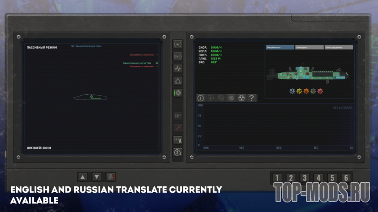Toggle the crosshair targeting button

click(x=178, y=93)
